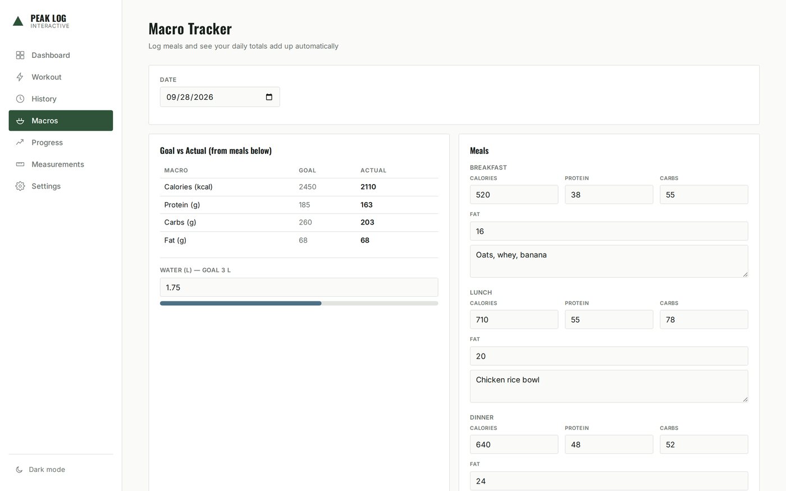Toggle Dark mode
786x491 pixels.
click(61, 470)
